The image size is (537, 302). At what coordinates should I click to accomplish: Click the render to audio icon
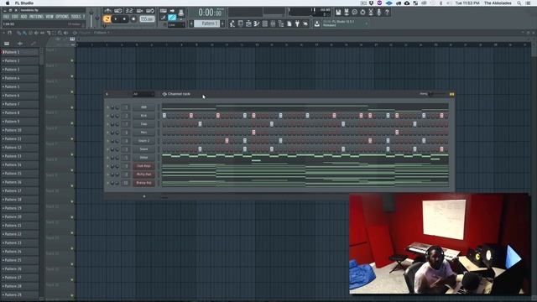(347, 13)
